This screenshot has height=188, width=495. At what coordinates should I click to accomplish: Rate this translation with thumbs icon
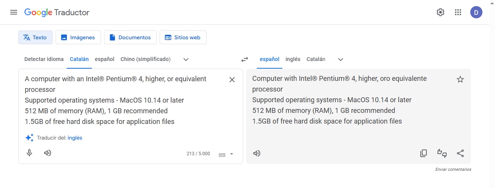(x=442, y=153)
